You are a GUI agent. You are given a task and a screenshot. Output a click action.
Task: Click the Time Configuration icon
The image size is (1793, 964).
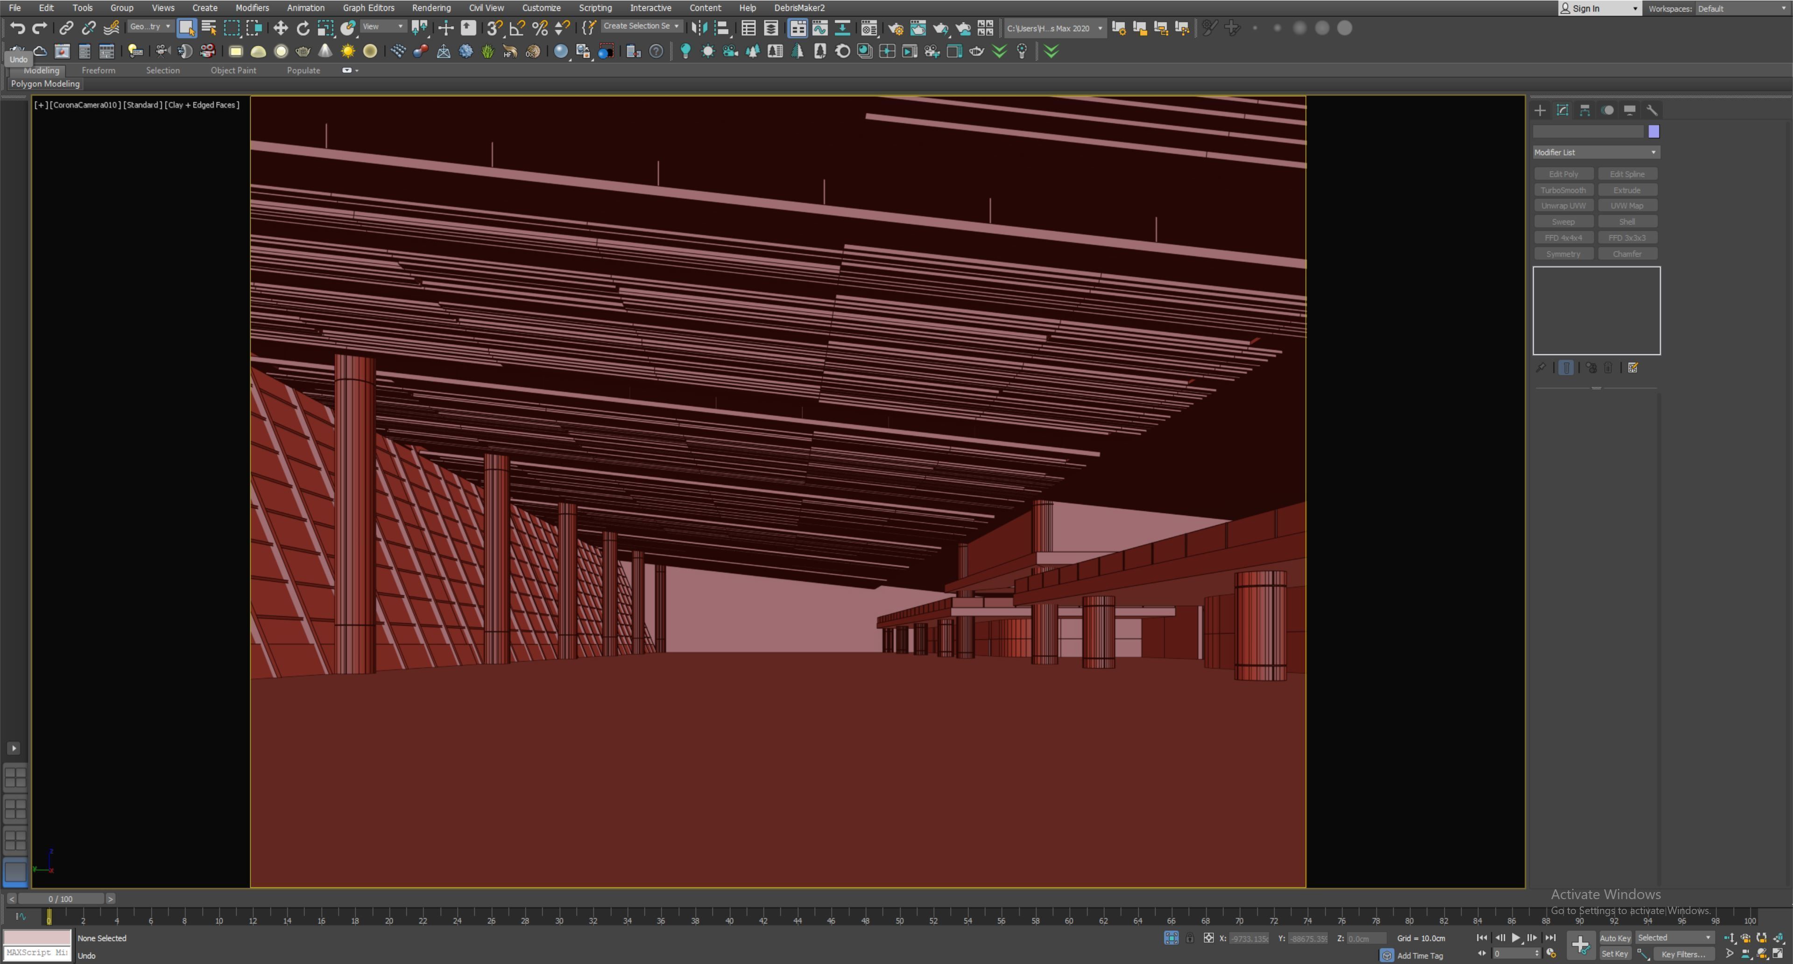[1552, 954]
